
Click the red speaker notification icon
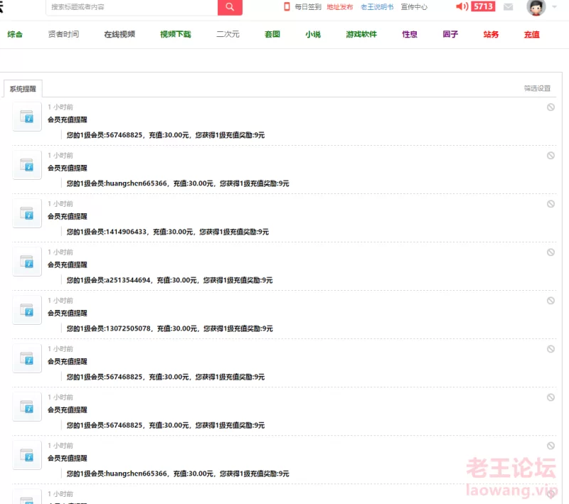[x=462, y=6]
